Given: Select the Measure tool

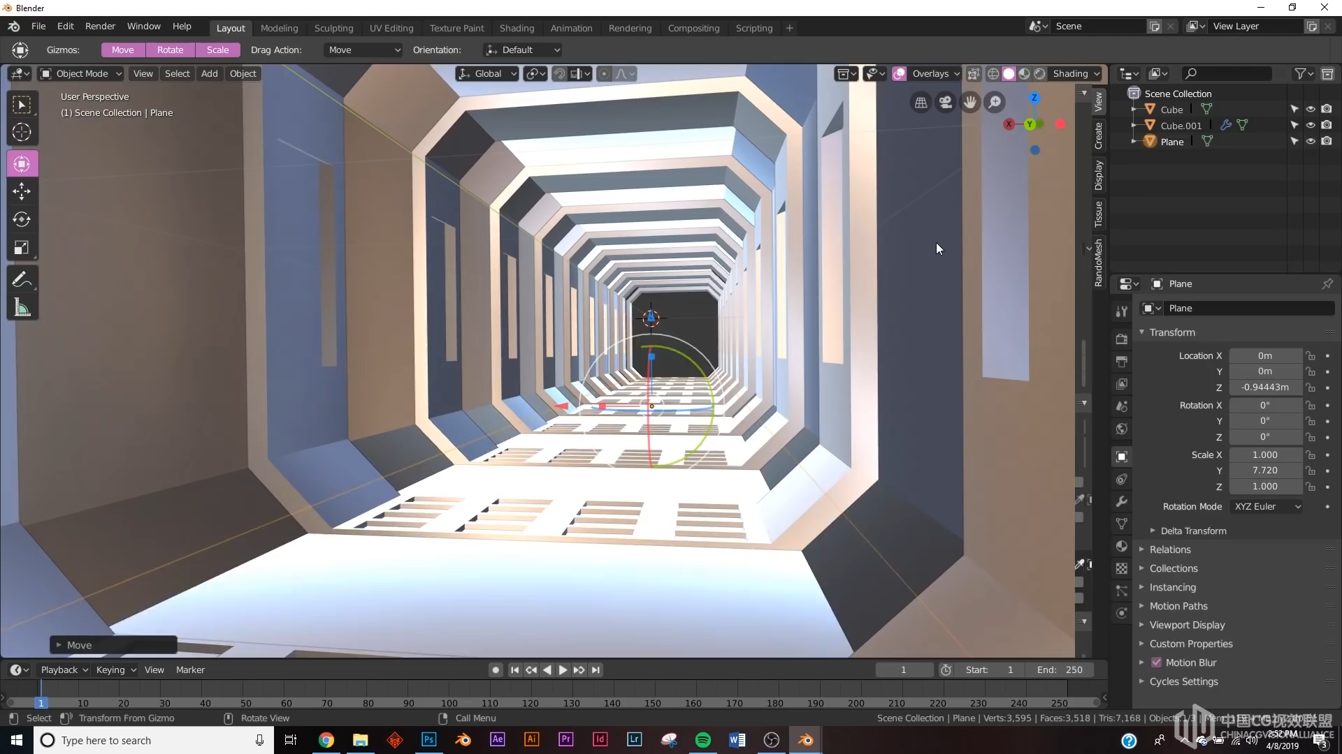Looking at the screenshot, I should click(x=22, y=307).
